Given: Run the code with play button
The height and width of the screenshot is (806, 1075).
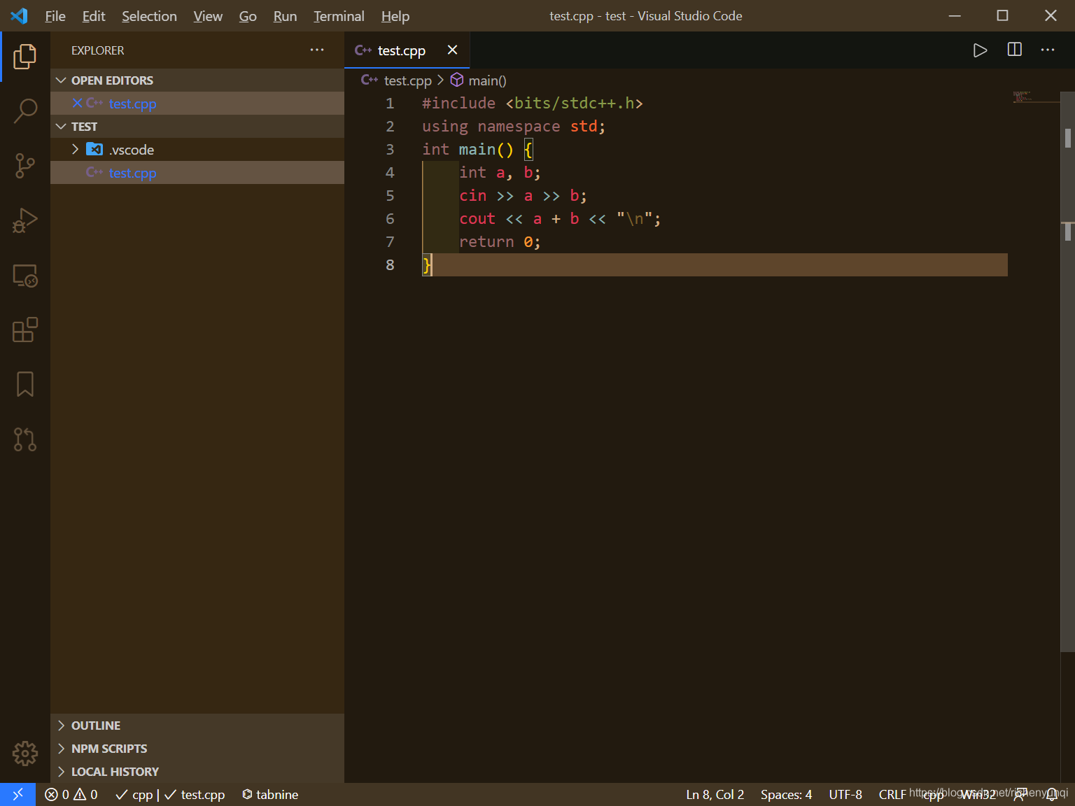Looking at the screenshot, I should 980,50.
